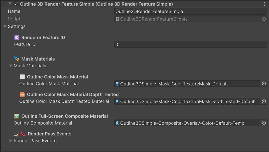The height and width of the screenshot is (152, 269).
Task: Open the three-dot component options menu
Action: pos(264,4)
